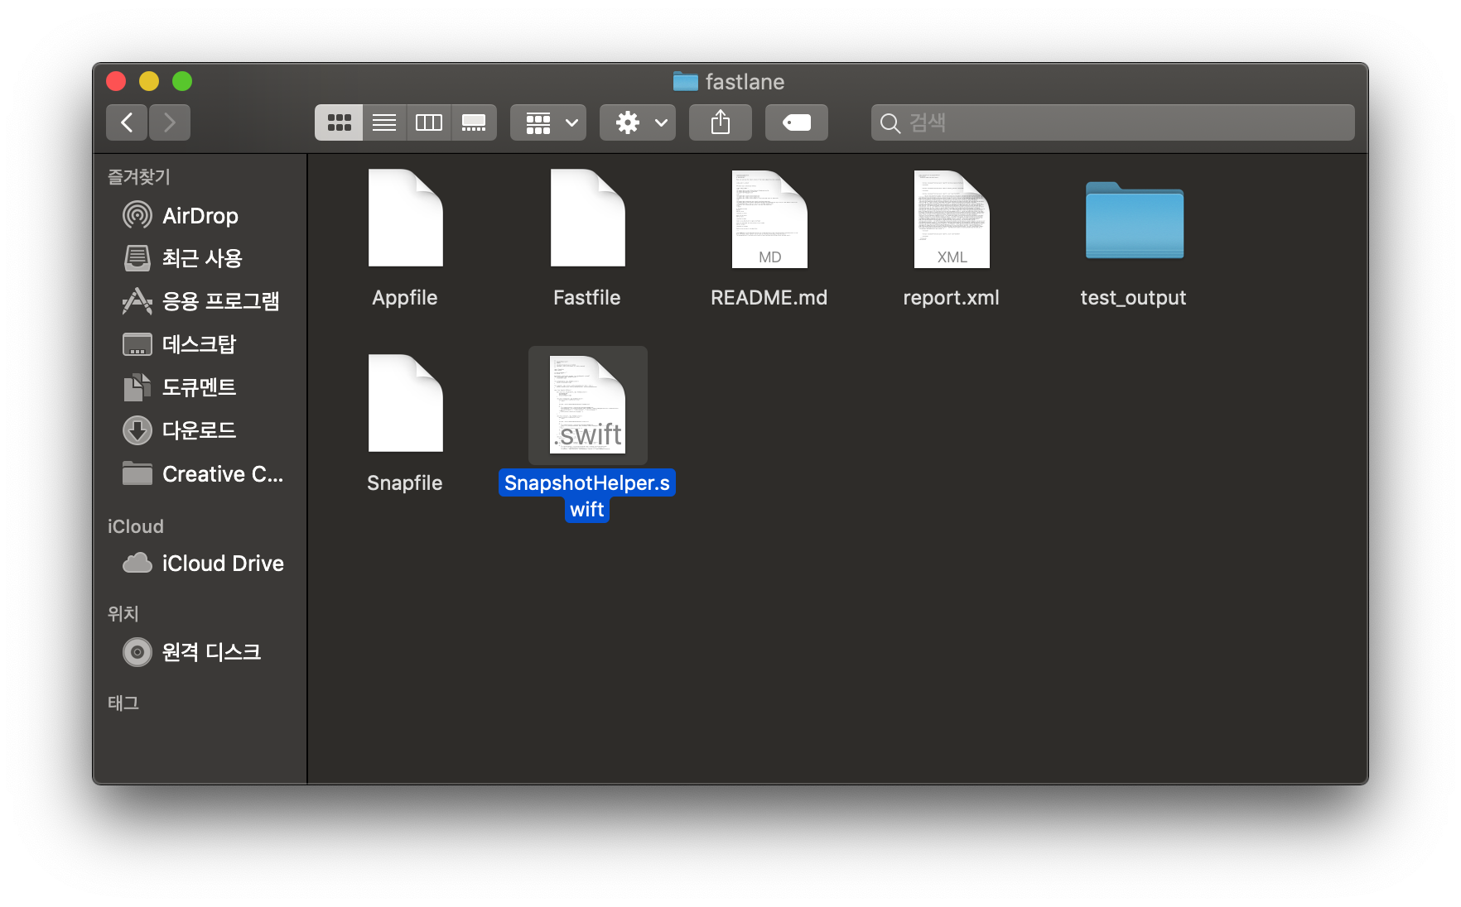Open the Creative C... sidebar folder

point(199,474)
